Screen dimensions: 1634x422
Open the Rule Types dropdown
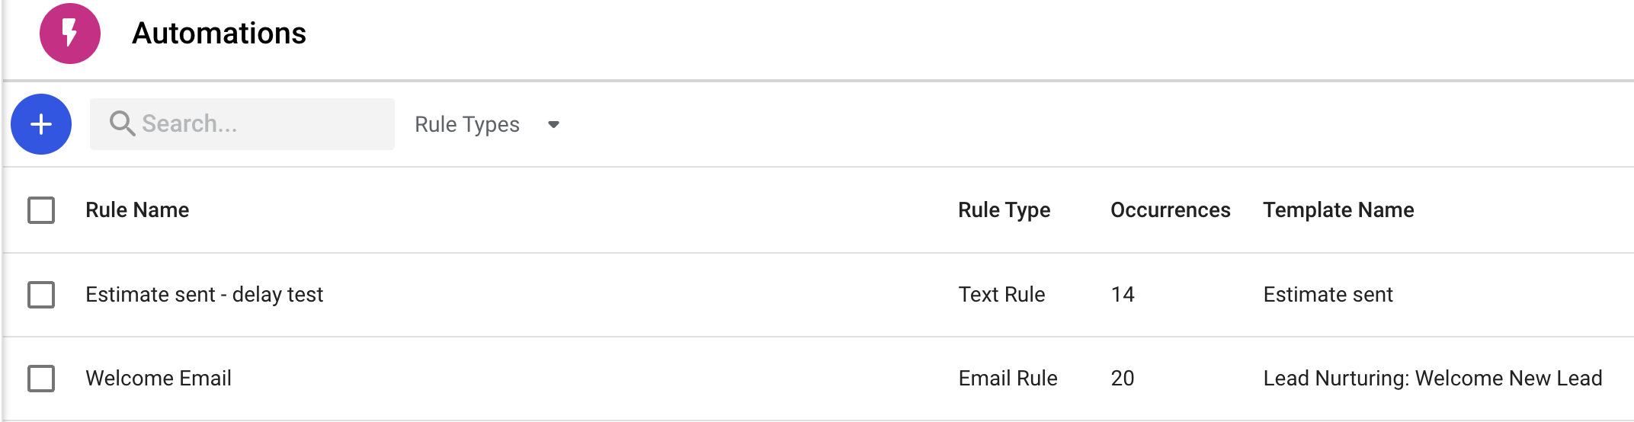click(487, 124)
